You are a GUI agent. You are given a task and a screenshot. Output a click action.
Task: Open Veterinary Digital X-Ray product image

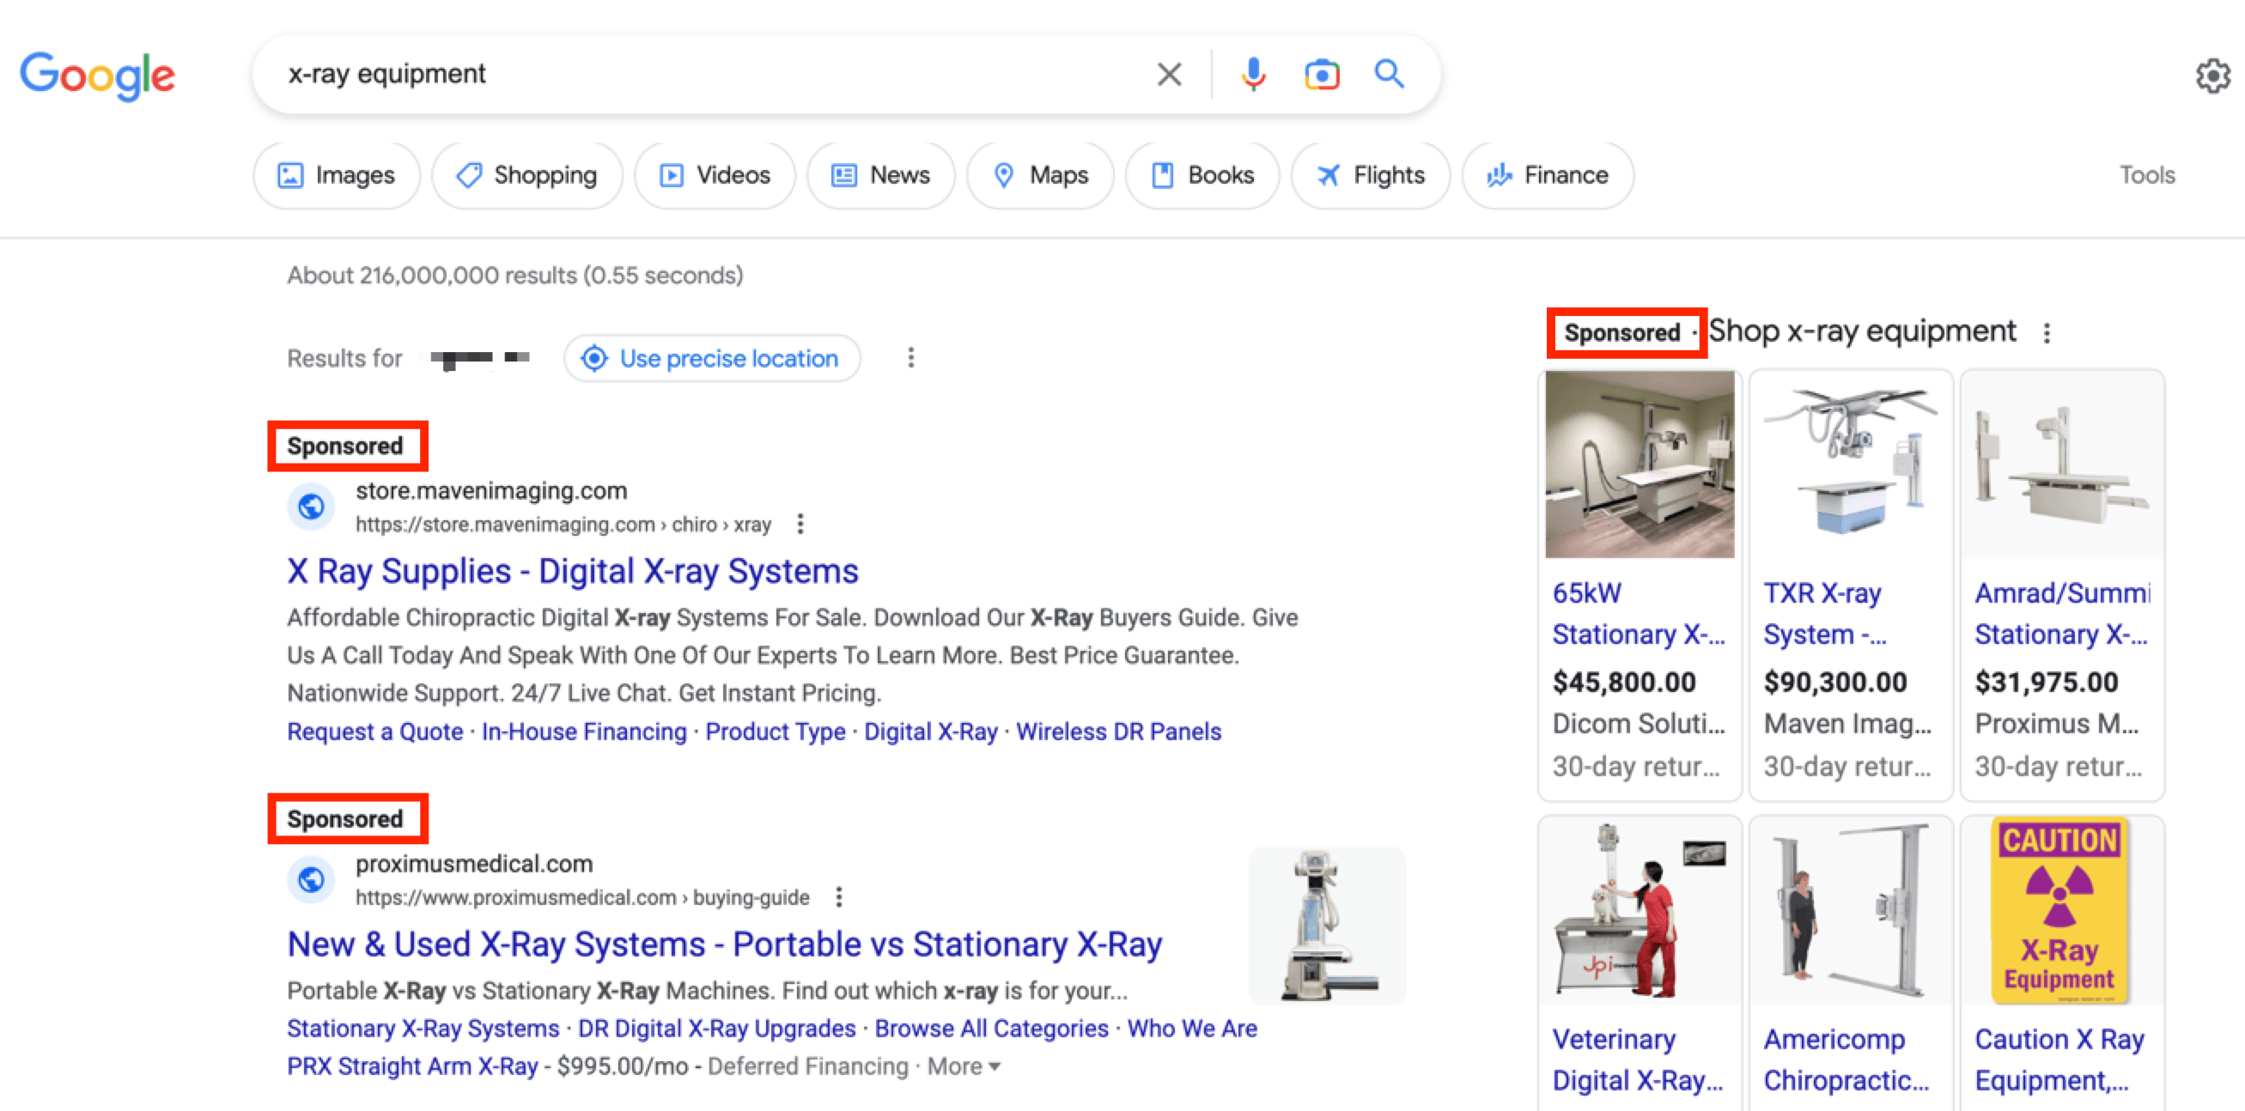coord(1640,911)
